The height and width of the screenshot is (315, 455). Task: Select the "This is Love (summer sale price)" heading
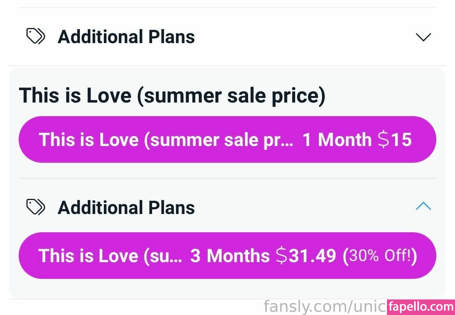coord(172,95)
